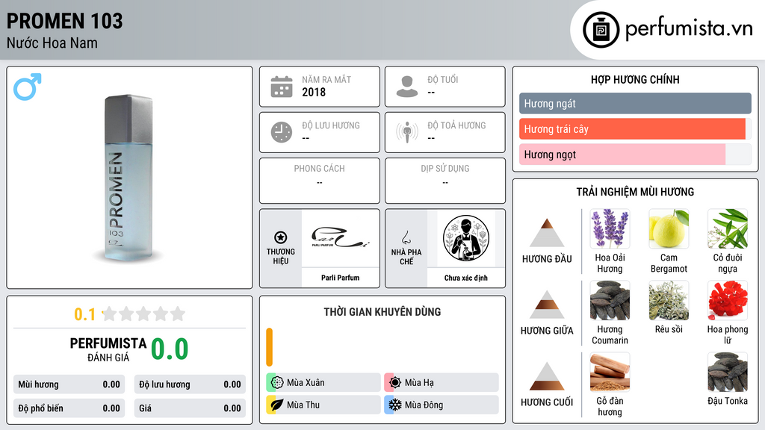
Task: Click the 2018 release year value
Action: tap(314, 92)
